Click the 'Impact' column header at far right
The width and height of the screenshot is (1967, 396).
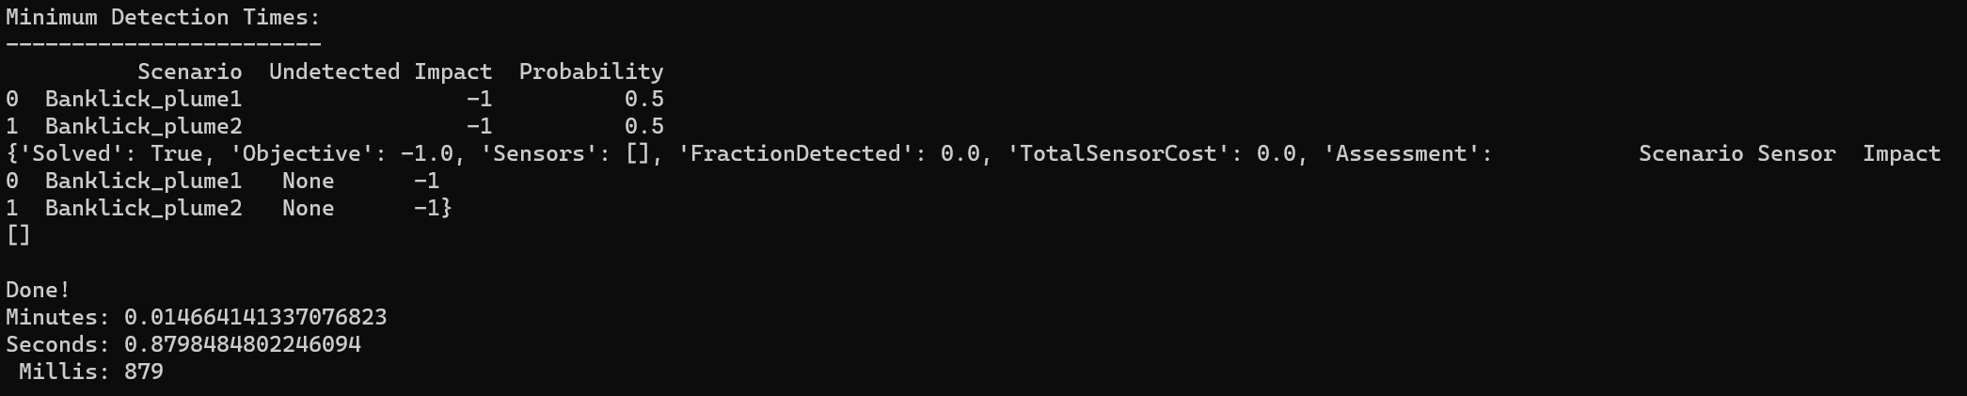pyautogui.click(x=1901, y=154)
